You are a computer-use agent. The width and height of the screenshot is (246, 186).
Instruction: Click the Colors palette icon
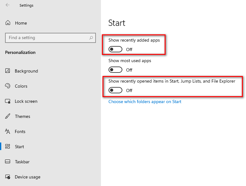8,86
